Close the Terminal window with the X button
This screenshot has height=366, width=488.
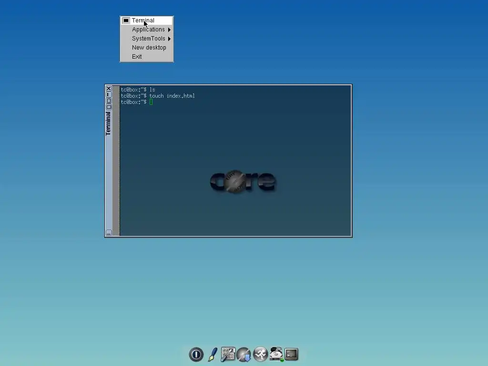tap(109, 88)
